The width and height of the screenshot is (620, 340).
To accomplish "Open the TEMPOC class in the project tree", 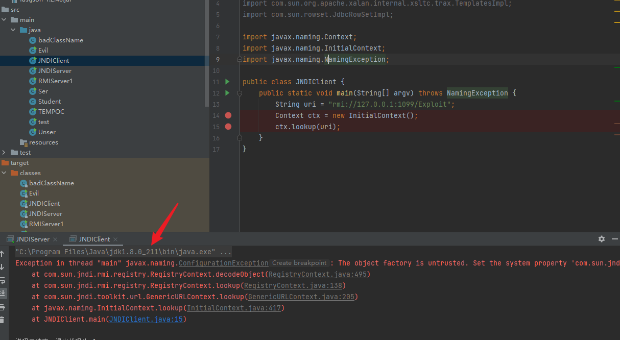I will [51, 111].
